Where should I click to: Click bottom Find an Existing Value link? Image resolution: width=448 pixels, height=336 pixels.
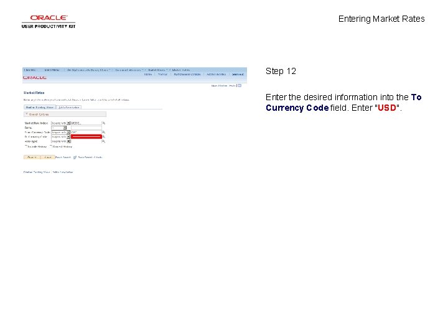tap(37, 172)
